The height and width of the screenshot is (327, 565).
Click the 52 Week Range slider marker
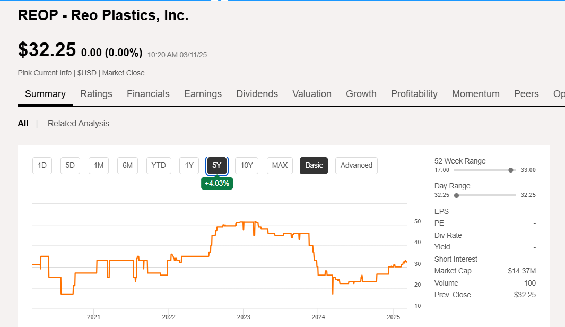(x=510, y=170)
